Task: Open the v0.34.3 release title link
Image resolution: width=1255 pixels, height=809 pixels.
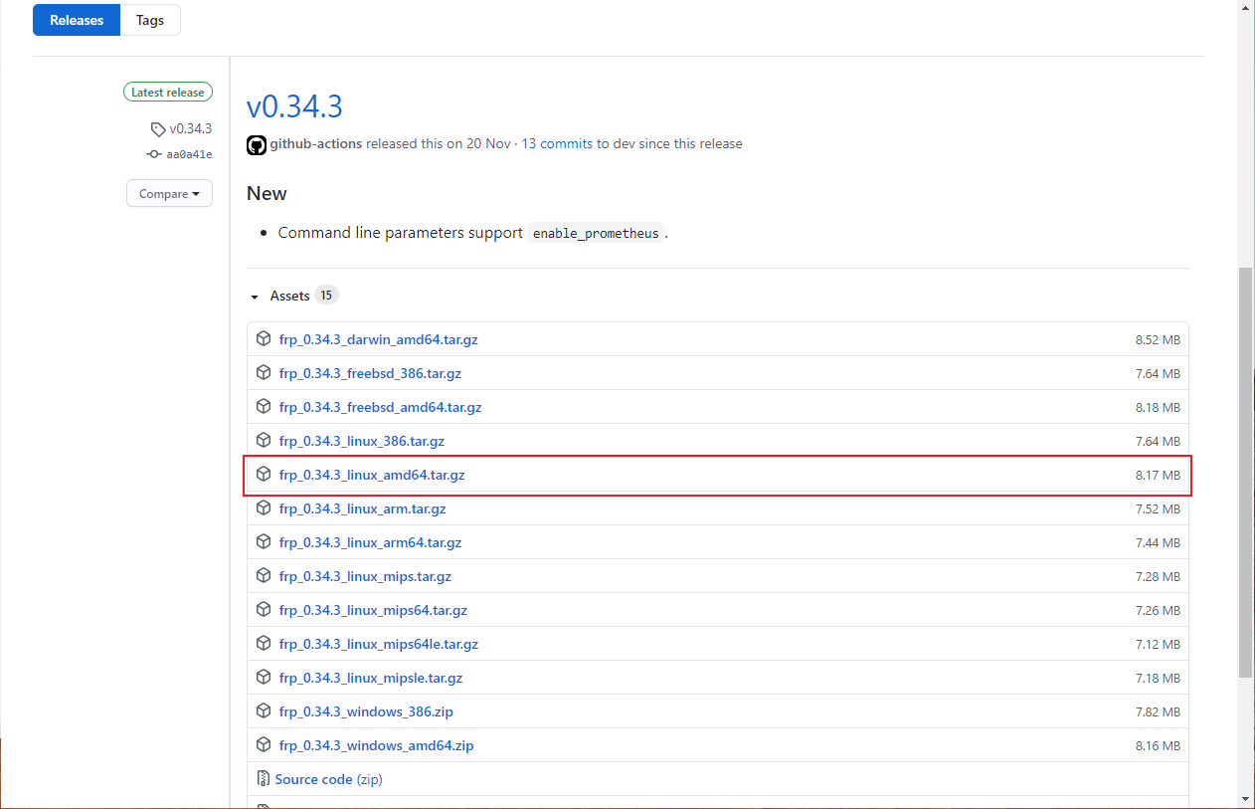Action: (294, 106)
